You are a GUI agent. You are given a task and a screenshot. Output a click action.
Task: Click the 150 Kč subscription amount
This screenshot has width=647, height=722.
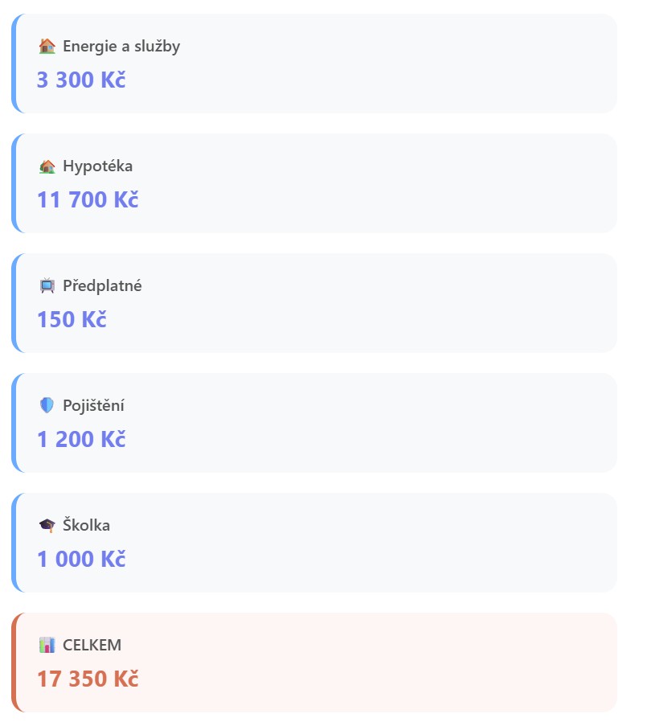(72, 319)
